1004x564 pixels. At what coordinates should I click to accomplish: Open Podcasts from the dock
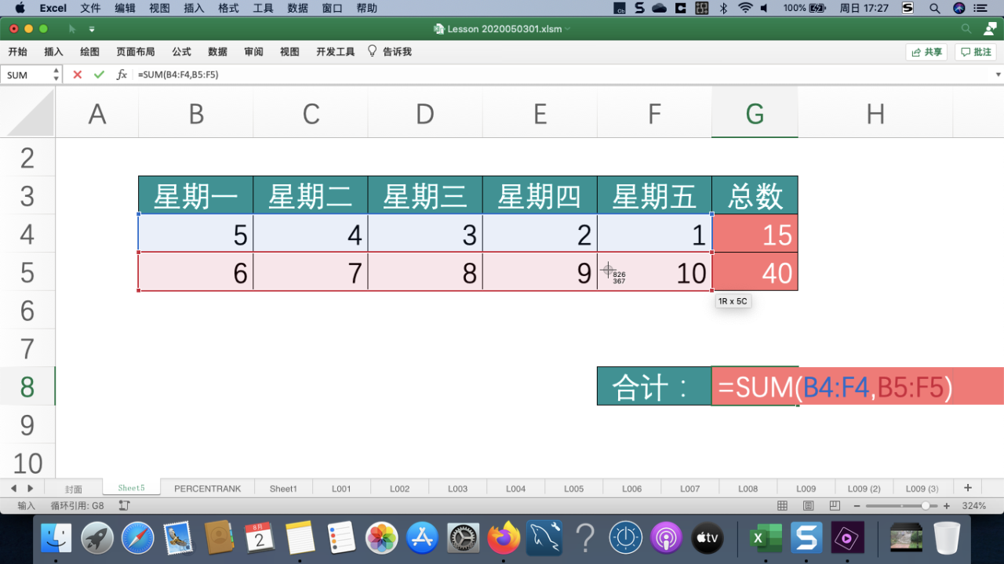(x=666, y=537)
